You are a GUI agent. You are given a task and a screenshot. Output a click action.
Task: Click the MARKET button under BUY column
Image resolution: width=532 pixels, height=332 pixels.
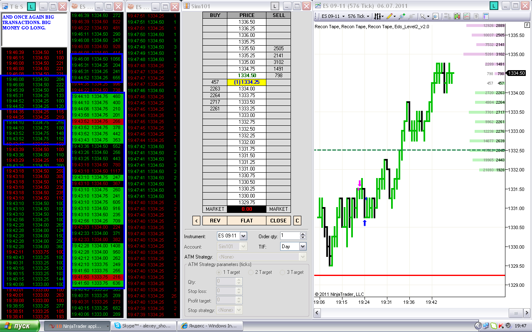coord(215,209)
